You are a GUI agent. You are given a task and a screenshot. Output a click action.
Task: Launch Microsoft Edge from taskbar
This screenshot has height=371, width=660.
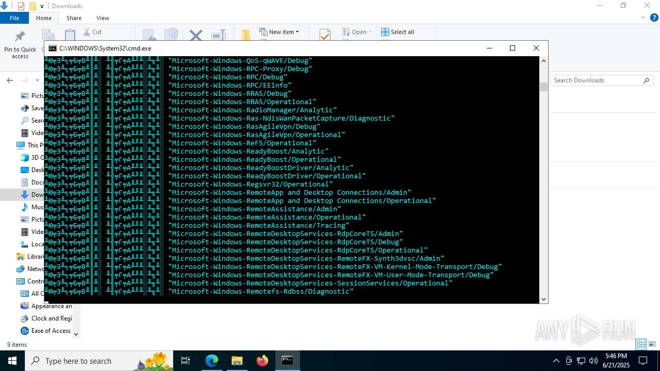[x=212, y=361]
